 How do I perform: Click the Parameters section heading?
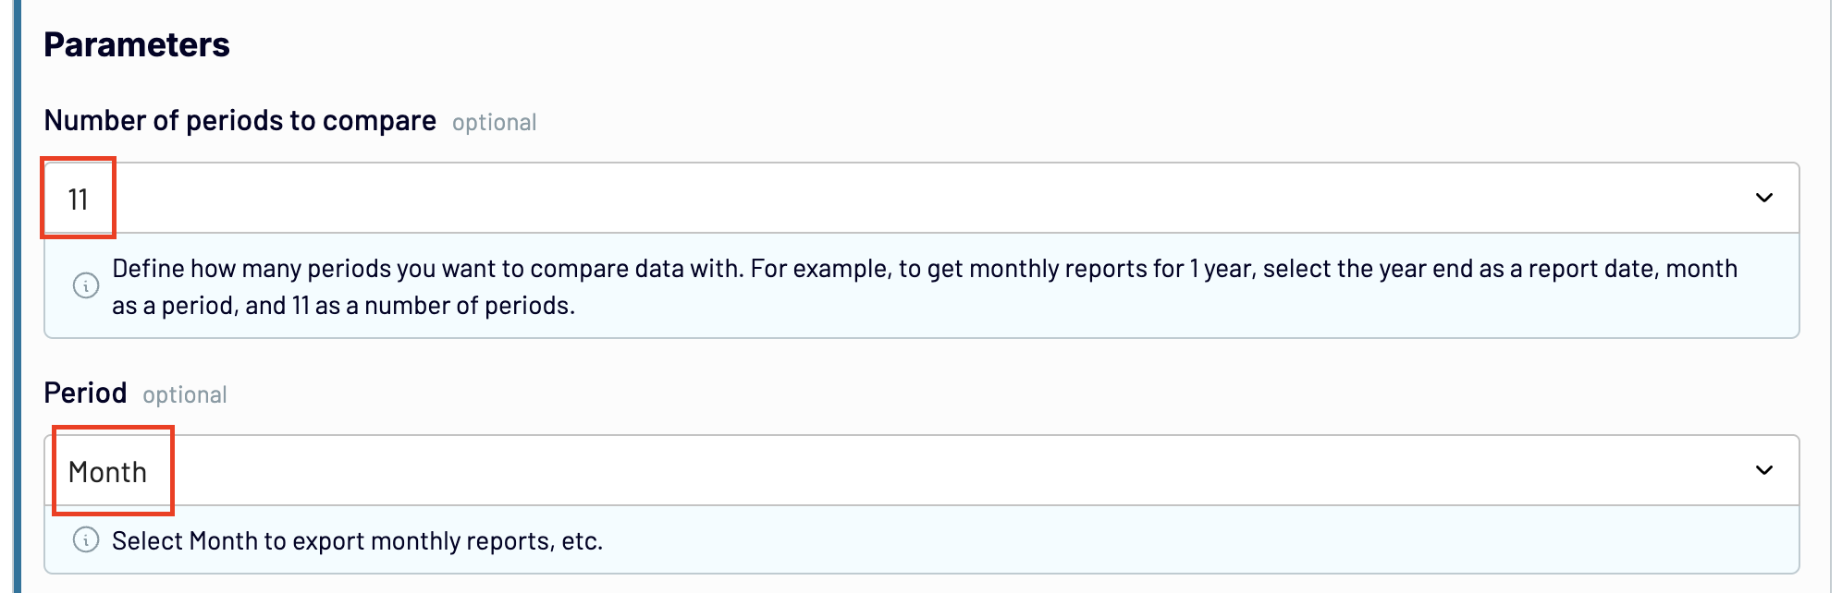coord(137,45)
